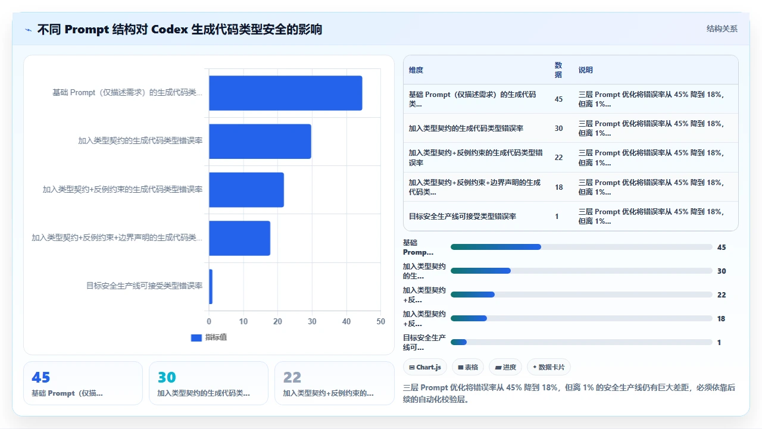The width and height of the screenshot is (762, 429).
Task: Click the progress bar valued 45
Action: (x=581, y=247)
